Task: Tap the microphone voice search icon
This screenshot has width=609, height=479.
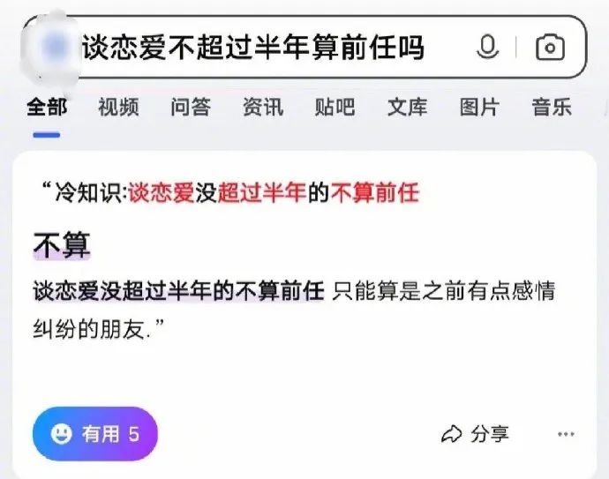Action: click(x=487, y=47)
